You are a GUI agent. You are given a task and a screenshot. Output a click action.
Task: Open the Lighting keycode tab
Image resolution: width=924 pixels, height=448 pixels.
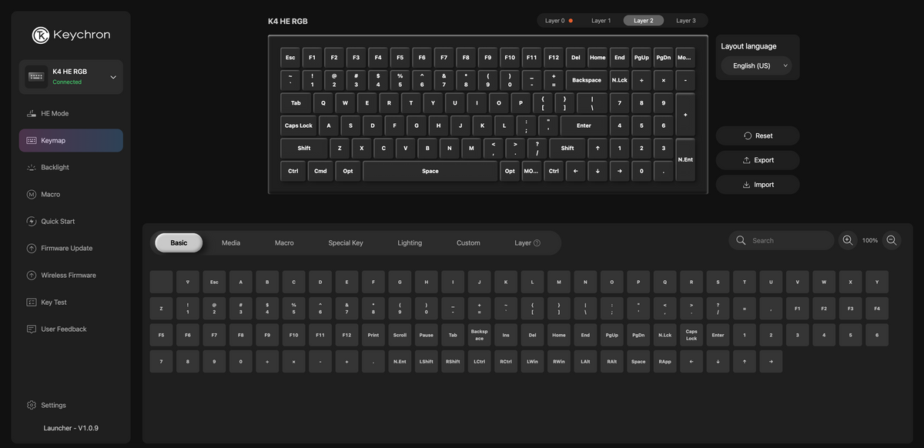(x=410, y=242)
